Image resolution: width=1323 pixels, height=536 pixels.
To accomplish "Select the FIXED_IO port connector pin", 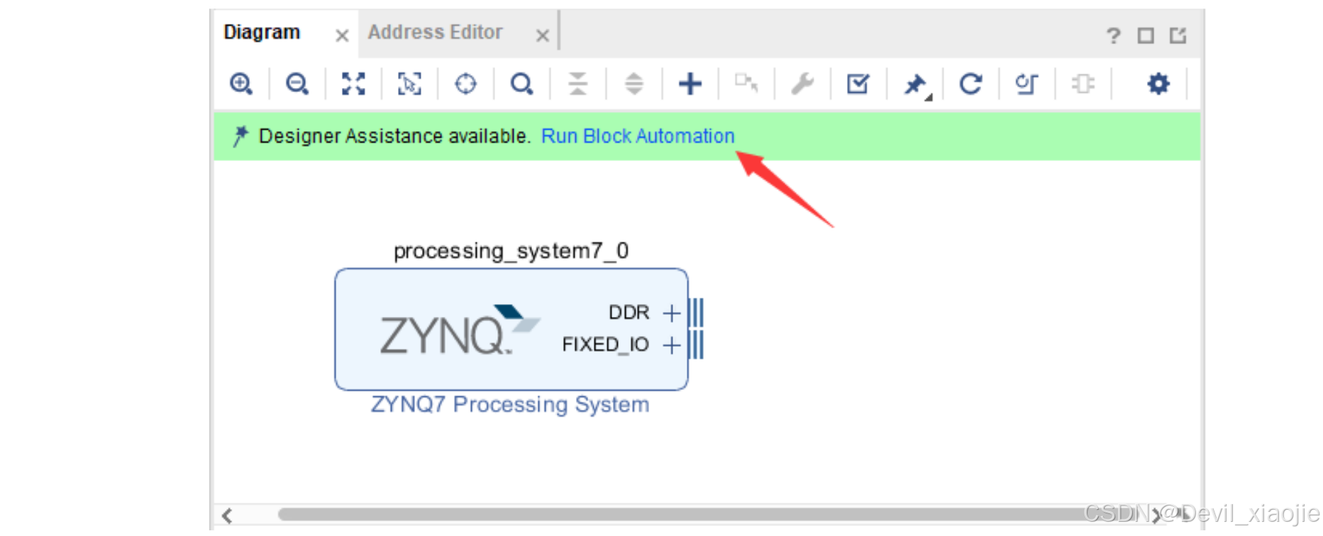I will tap(696, 345).
